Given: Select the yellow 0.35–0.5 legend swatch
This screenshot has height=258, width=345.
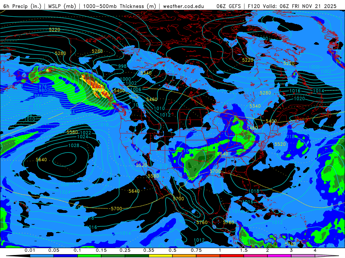Looking at the screenshot, I should pyautogui.click(x=160, y=256).
